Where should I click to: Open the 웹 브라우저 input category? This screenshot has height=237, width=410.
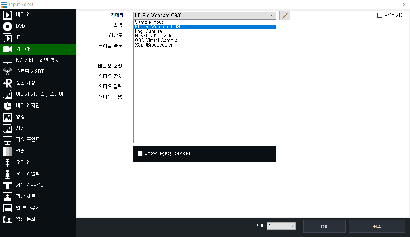[38, 208]
